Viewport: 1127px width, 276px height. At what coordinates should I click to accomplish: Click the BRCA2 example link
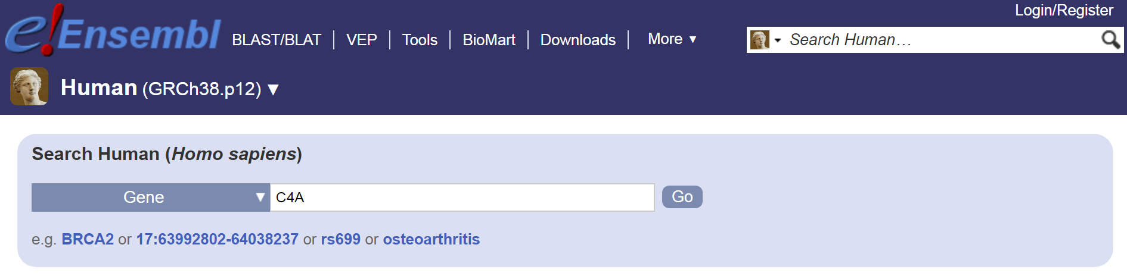point(88,239)
